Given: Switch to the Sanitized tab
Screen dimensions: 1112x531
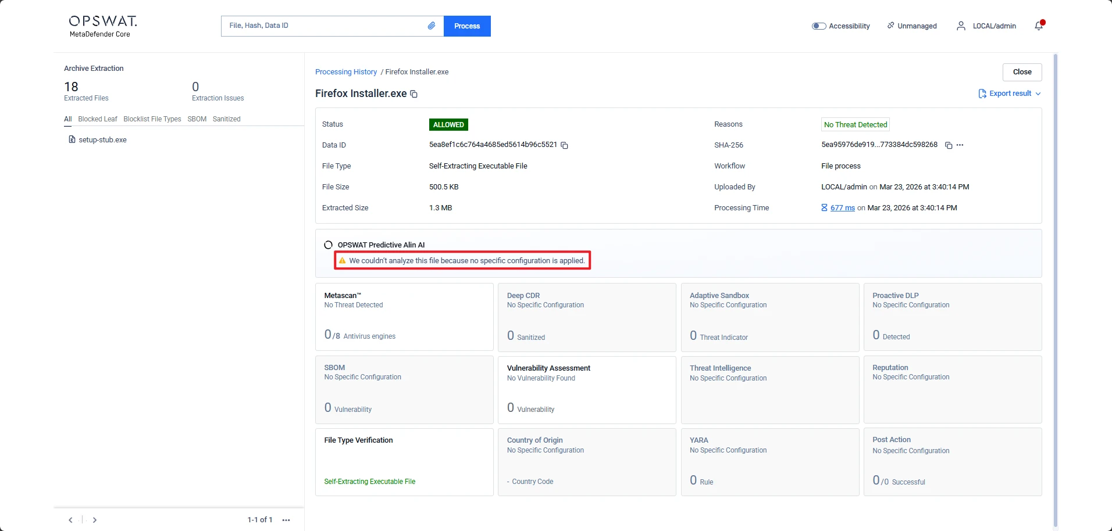Looking at the screenshot, I should tap(226, 119).
